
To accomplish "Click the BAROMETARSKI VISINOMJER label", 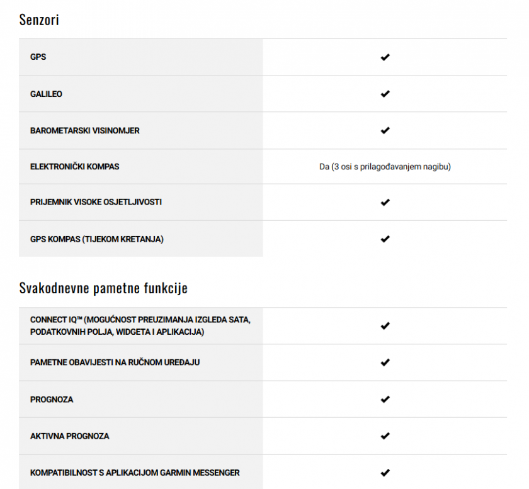I will point(84,130).
